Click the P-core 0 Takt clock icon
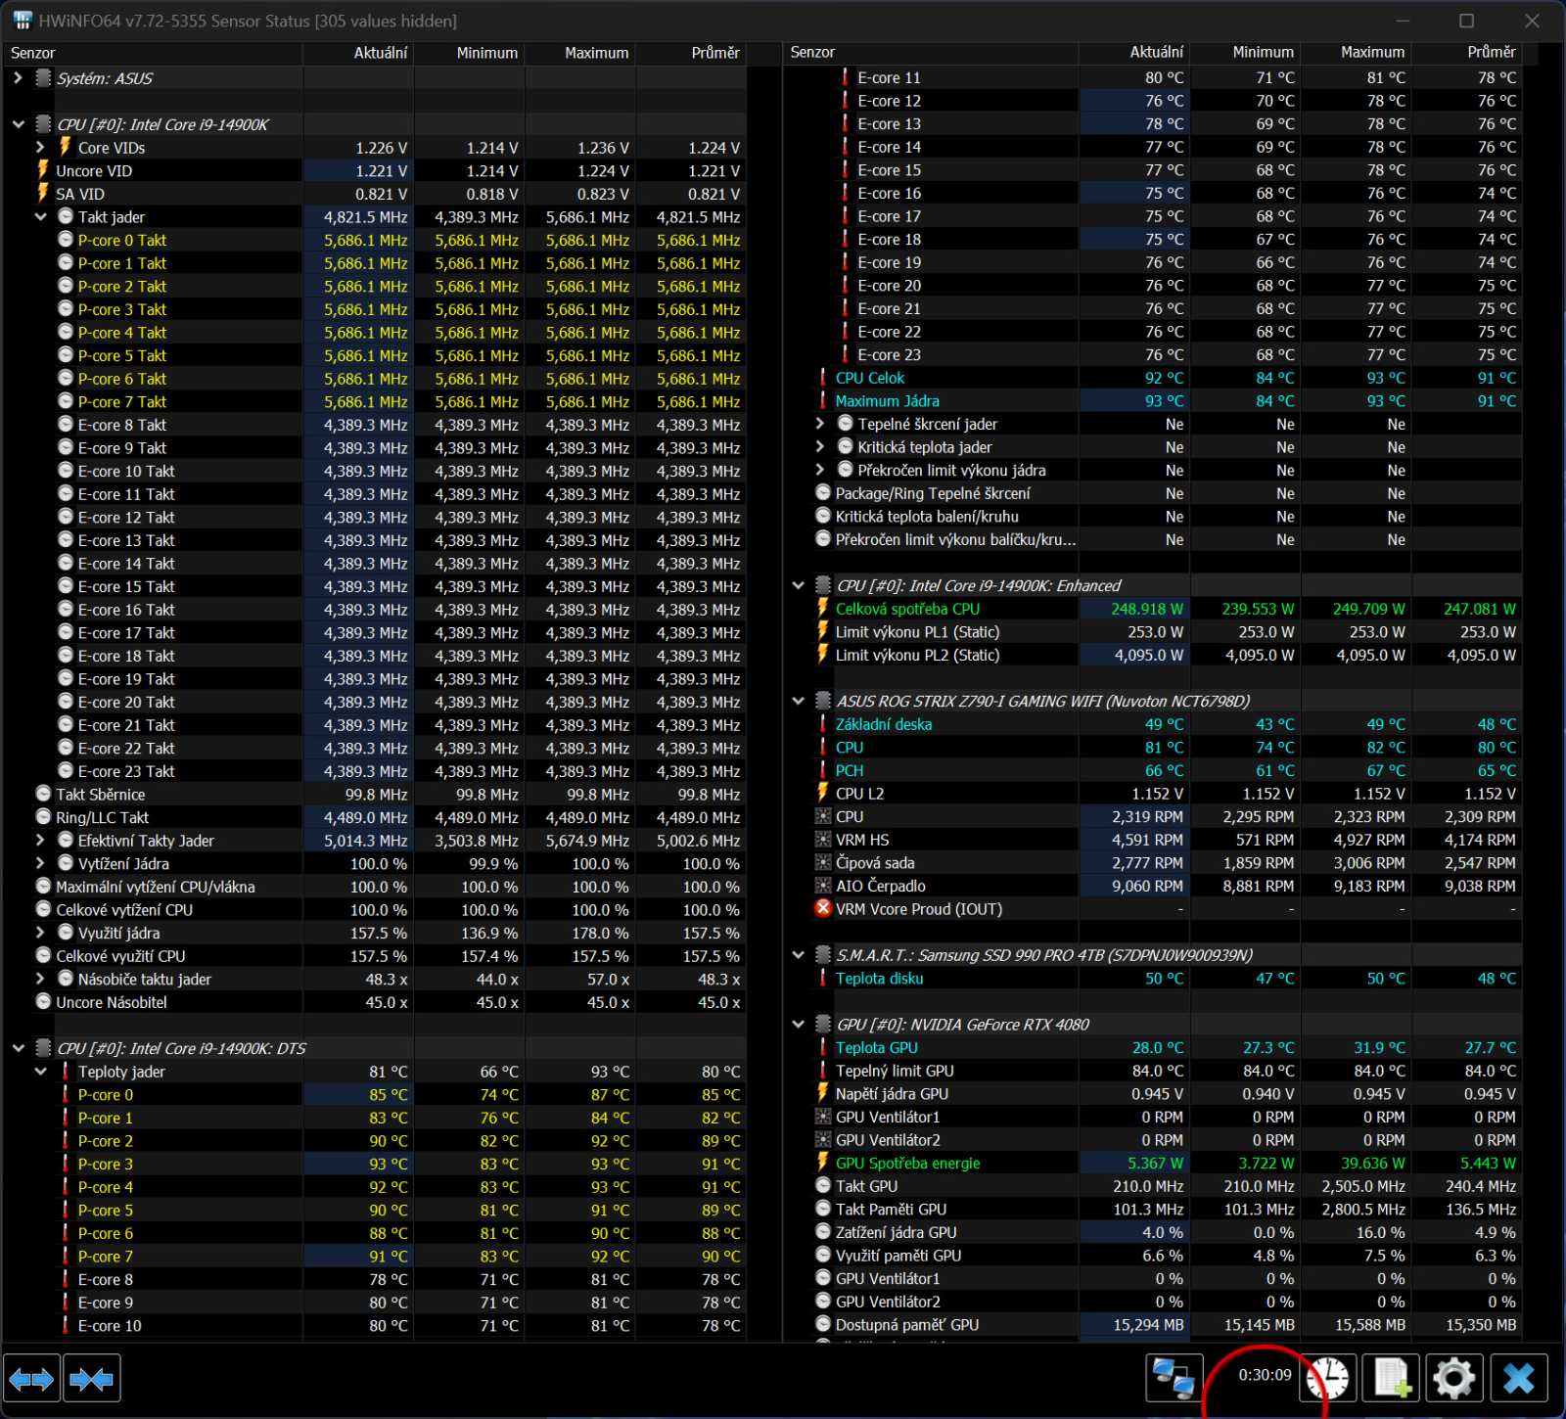Viewport: 1566px width, 1419px height. (66, 240)
